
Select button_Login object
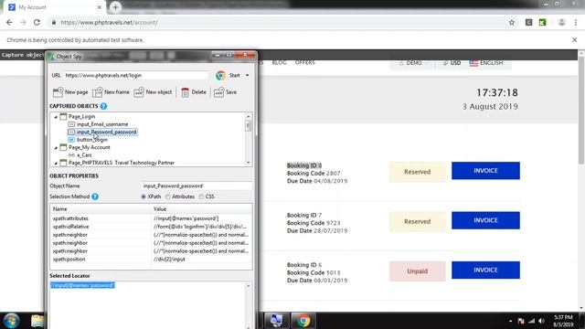coord(92,140)
